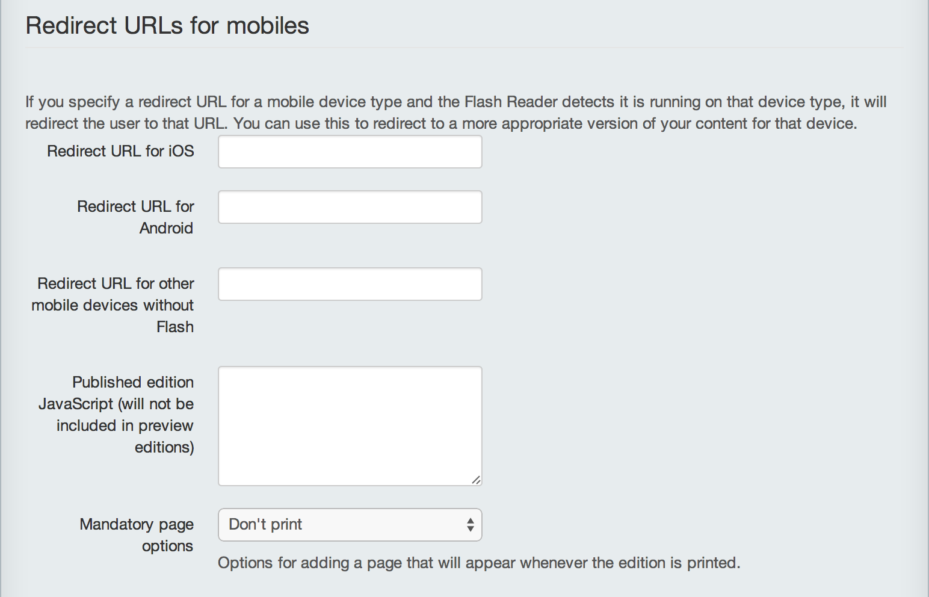Click the word "Flash" in the third field label
The height and width of the screenshot is (597, 929).
[175, 327]
